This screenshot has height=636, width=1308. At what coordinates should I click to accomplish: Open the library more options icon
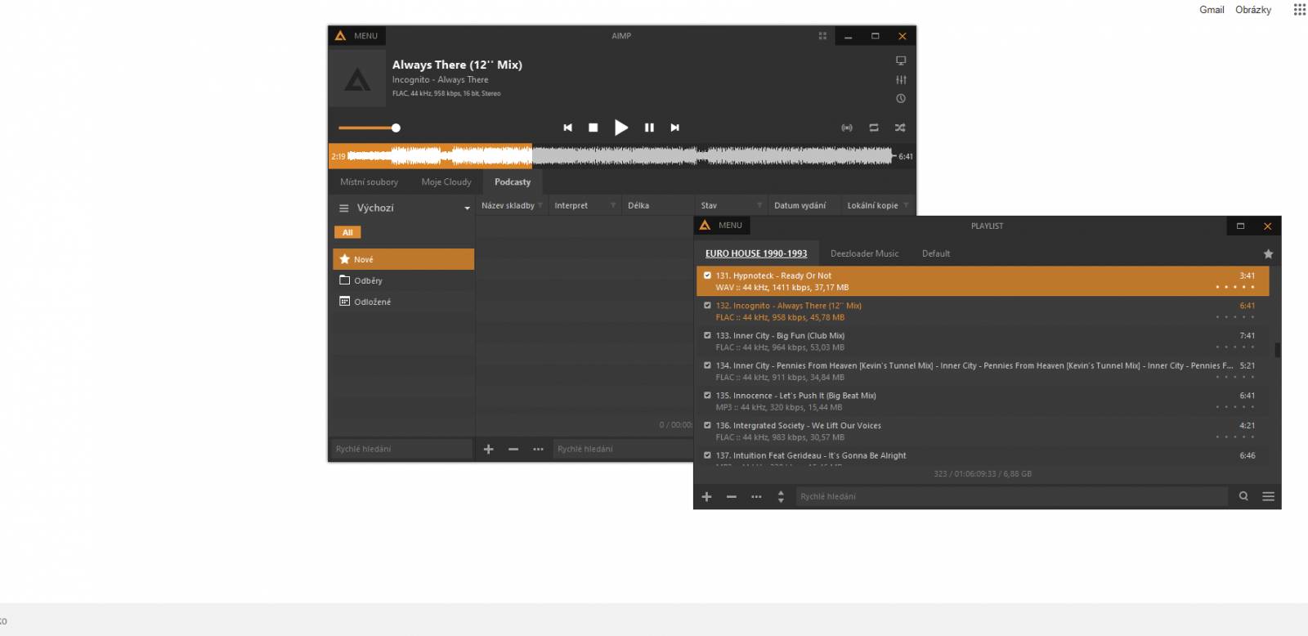point(538,449)
